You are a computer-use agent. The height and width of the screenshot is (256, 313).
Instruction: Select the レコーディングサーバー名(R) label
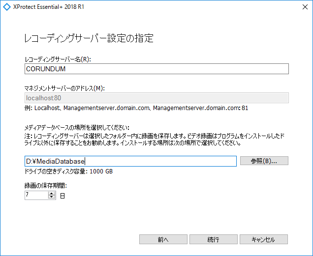tap(58, 59)
